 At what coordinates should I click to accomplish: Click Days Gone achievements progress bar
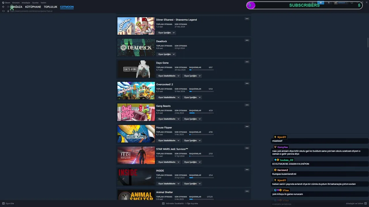[202, 70]
